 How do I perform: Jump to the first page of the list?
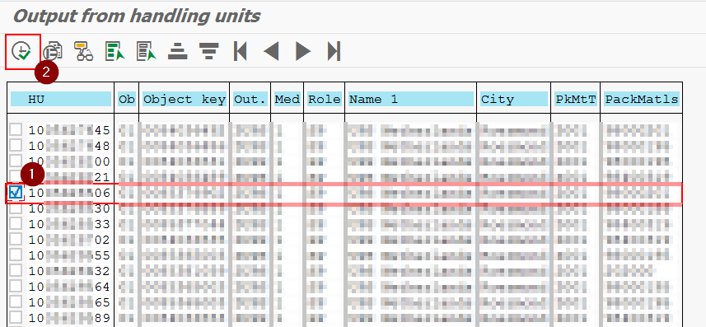tap(240, 51)
